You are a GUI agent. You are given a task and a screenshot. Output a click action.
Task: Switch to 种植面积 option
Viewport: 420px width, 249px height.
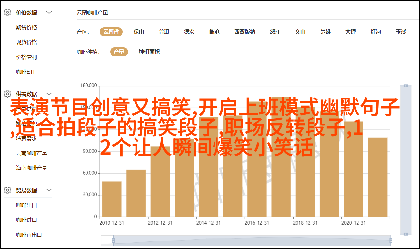(149, 52)
